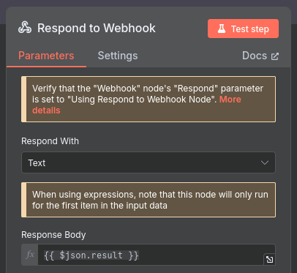Follow the More details link in the notice
This screenshot has height=273, width=297.
click(137, 105)
